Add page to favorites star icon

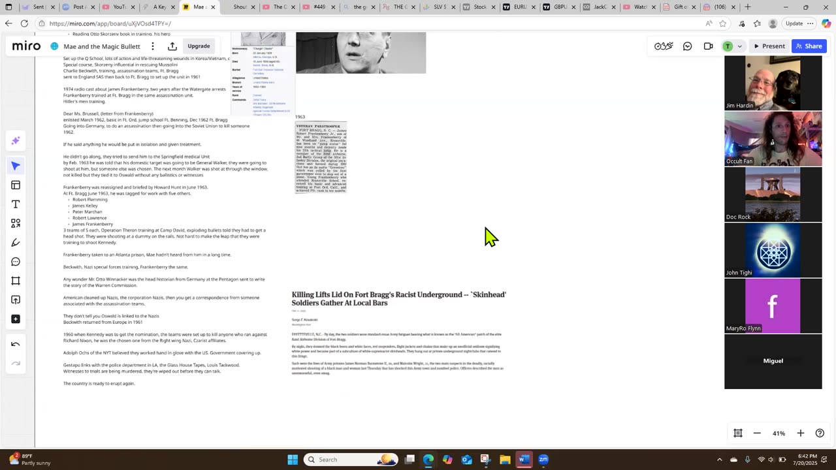[x=723, y=23]
